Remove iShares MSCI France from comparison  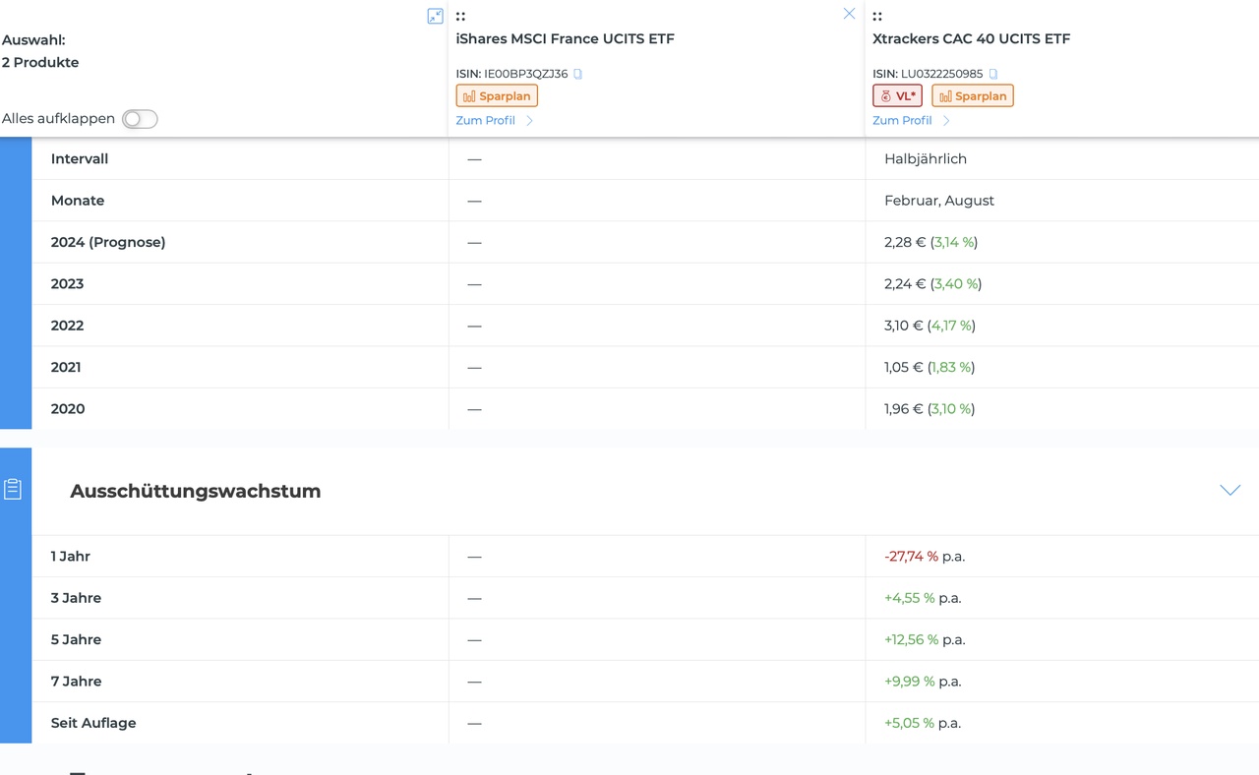(849, 14)
